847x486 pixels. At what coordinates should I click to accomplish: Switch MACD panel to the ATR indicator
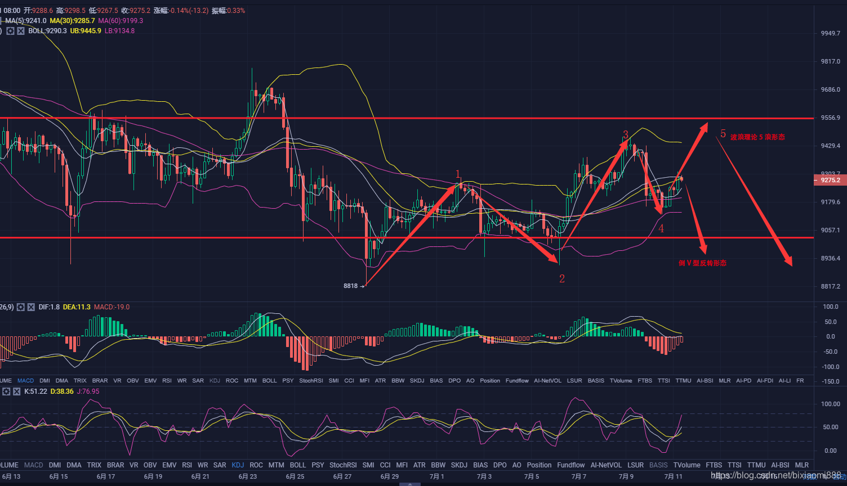coord(381,381)
